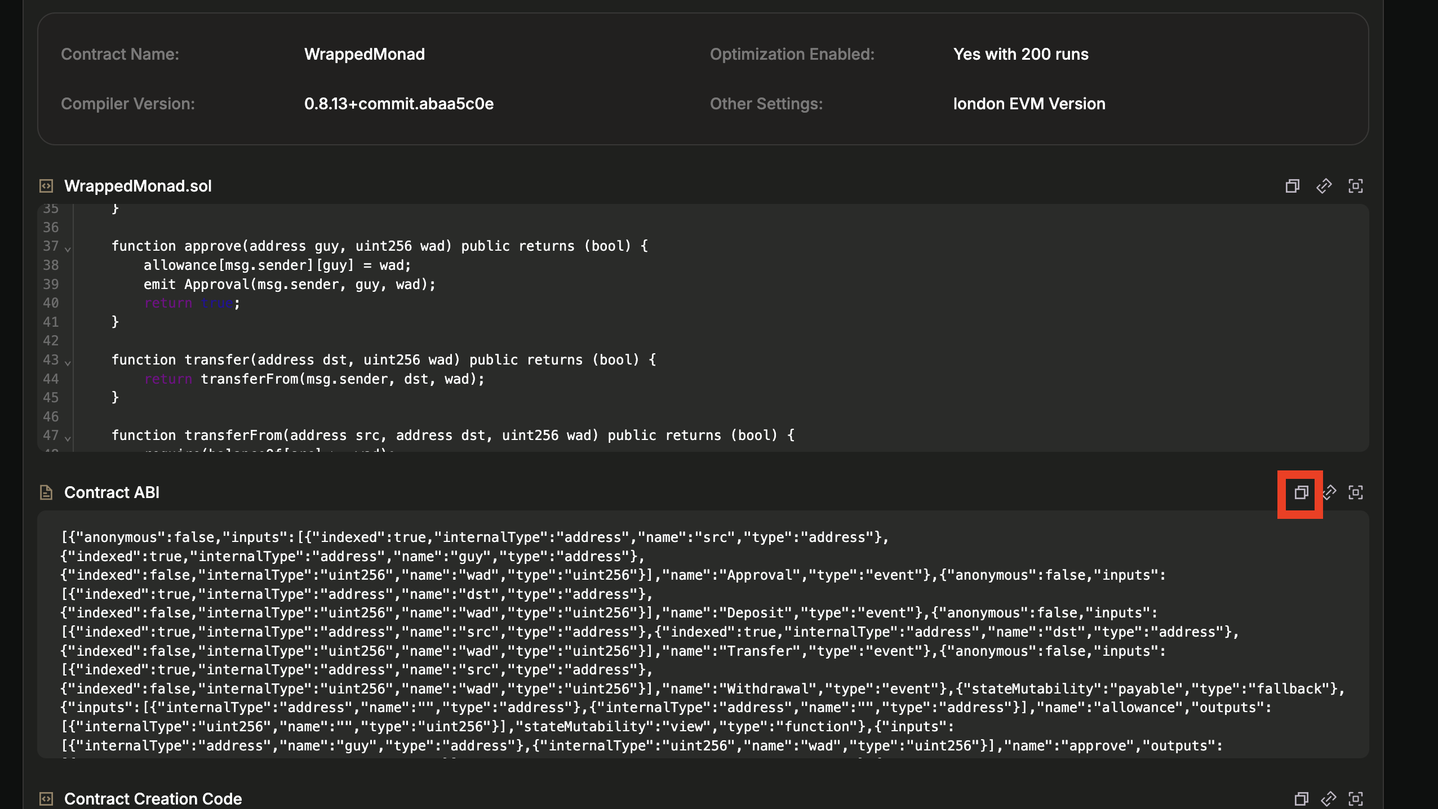Expand WrappedMonad.sol code to fullscreen
Image resolution: width=1438 pixels, height=809 pixels.
pos(1355,186)
